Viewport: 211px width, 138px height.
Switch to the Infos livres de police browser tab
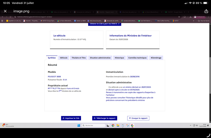[x=129, y=12]
